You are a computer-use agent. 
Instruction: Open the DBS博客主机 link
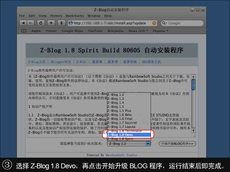[152, 62]
